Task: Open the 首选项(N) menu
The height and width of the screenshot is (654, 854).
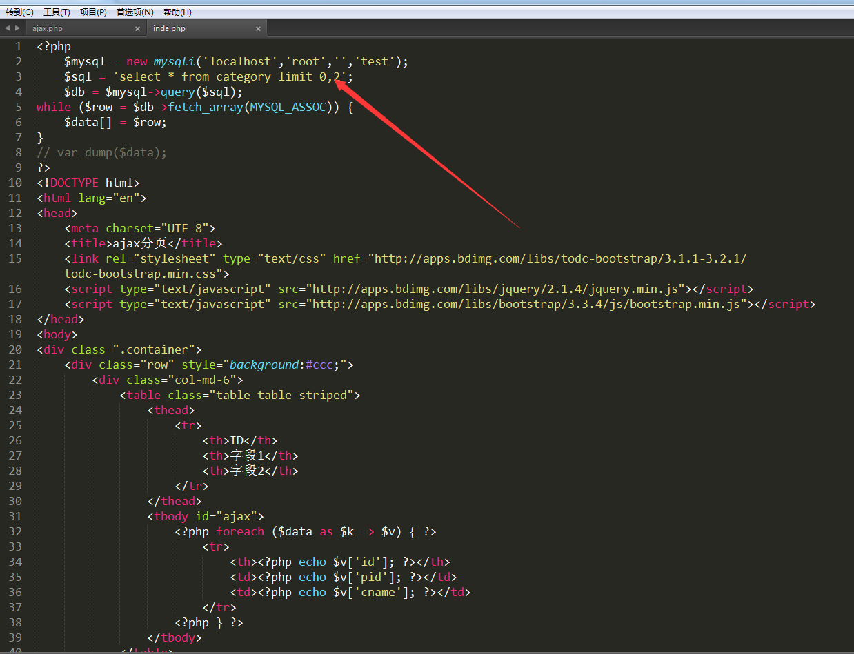Action: pyautogui.click(x=135, y=12)
